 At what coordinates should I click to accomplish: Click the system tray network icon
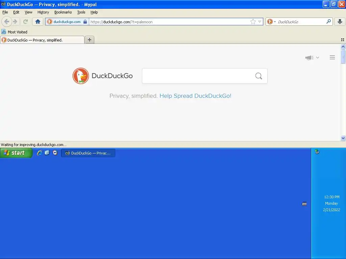coord(317,152)
